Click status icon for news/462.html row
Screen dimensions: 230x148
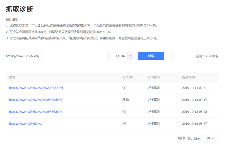pos(149,88)
